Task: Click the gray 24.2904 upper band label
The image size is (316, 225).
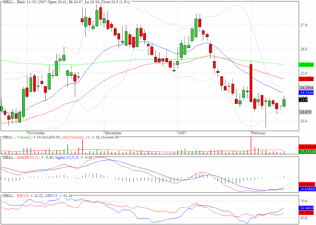Action: (x=307, y=87)
